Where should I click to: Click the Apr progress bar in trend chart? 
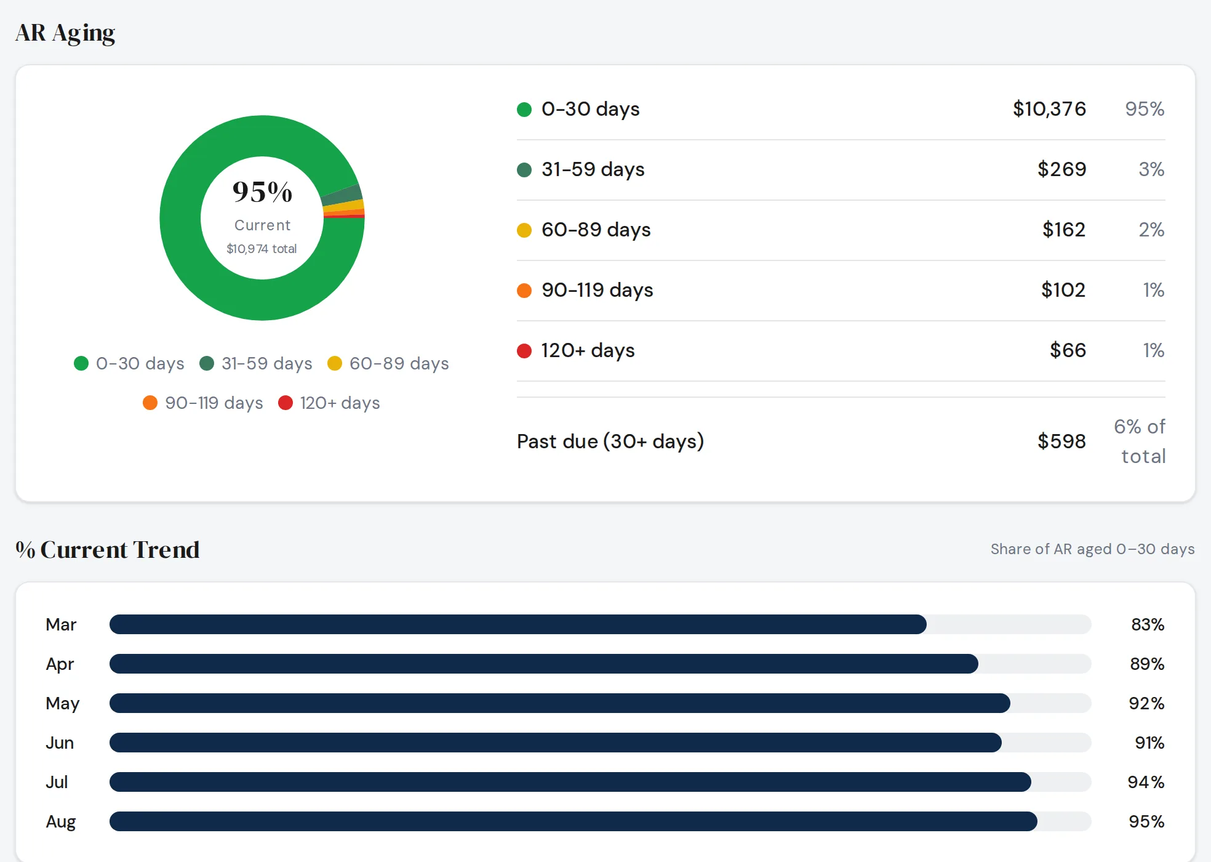(601, 664)
